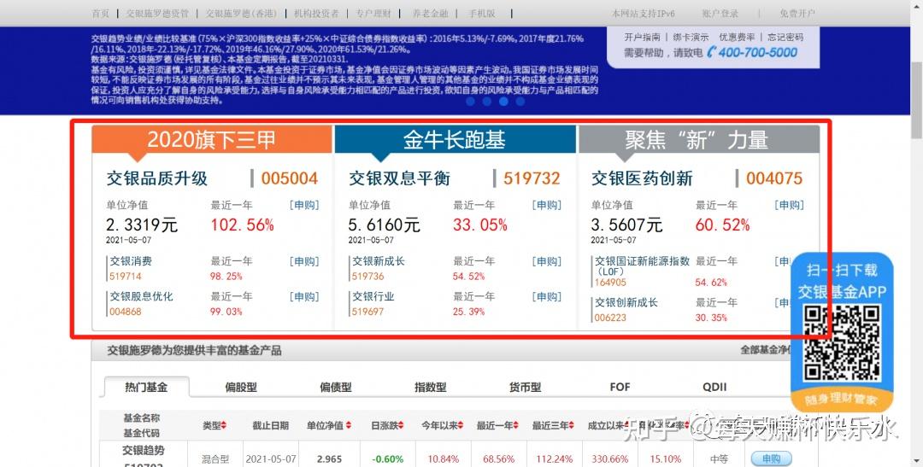
Task: Click [申购] for 交银双息平衡
Action: pyautogui.click(x=547, y=205)
